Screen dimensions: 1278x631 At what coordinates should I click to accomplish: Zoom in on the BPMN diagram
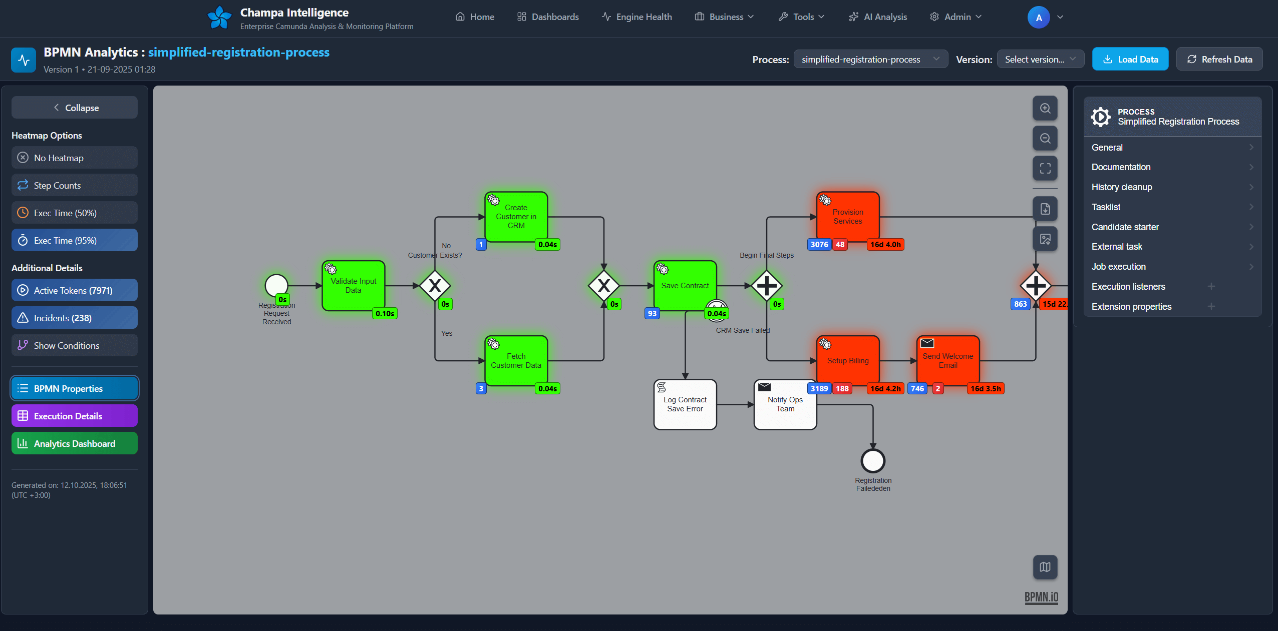1045,108
